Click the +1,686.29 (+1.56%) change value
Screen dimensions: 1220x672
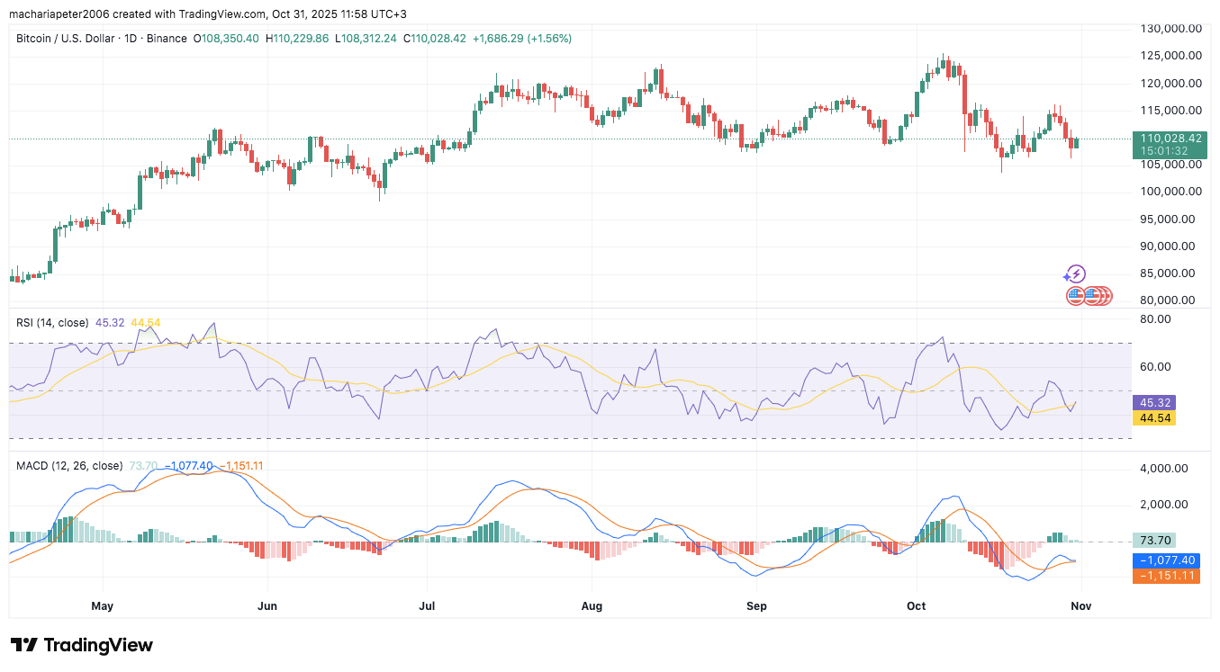pos(522,39)
